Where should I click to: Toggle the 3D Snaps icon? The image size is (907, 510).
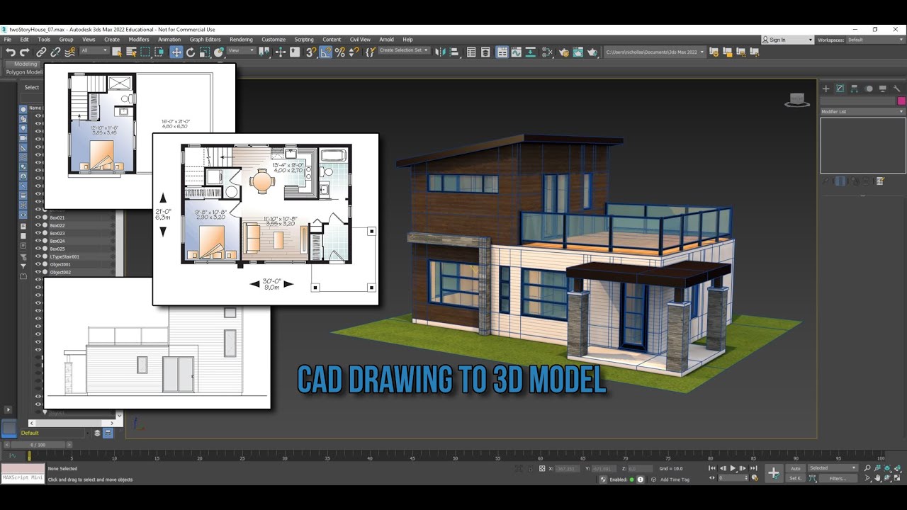[311, 52]
